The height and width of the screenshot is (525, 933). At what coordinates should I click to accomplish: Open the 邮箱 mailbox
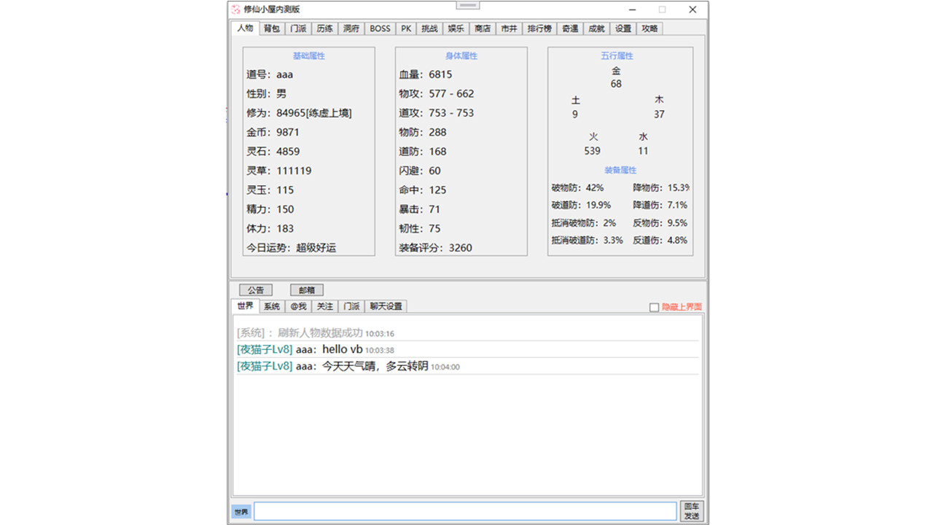click(306, 289)
